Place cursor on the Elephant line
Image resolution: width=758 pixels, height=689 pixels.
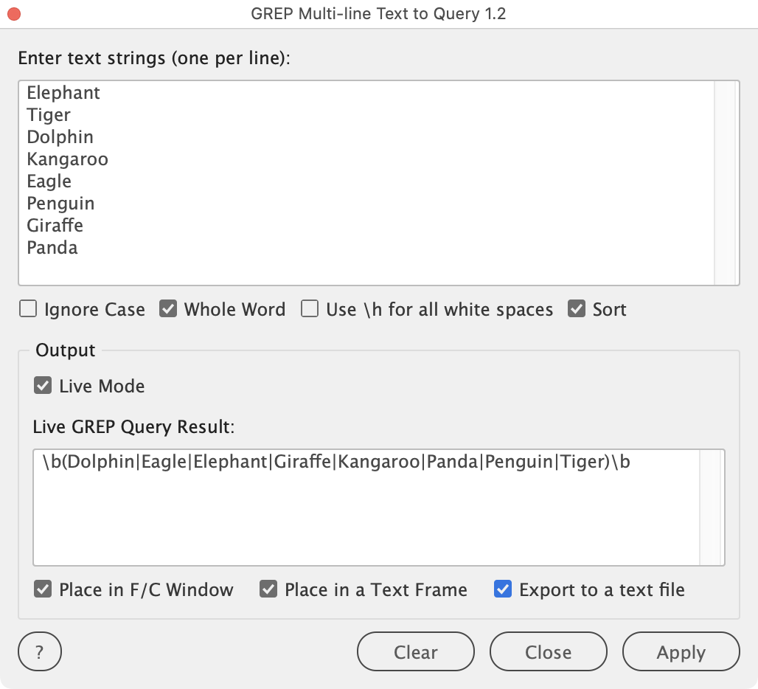pos(63,93)
